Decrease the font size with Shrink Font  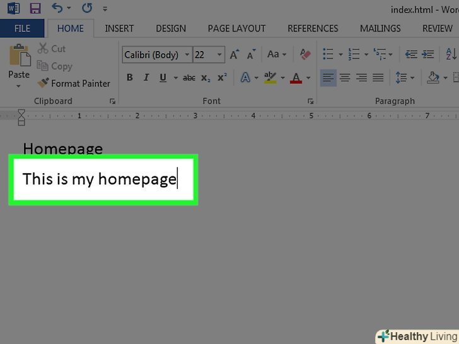coord(251,54)
